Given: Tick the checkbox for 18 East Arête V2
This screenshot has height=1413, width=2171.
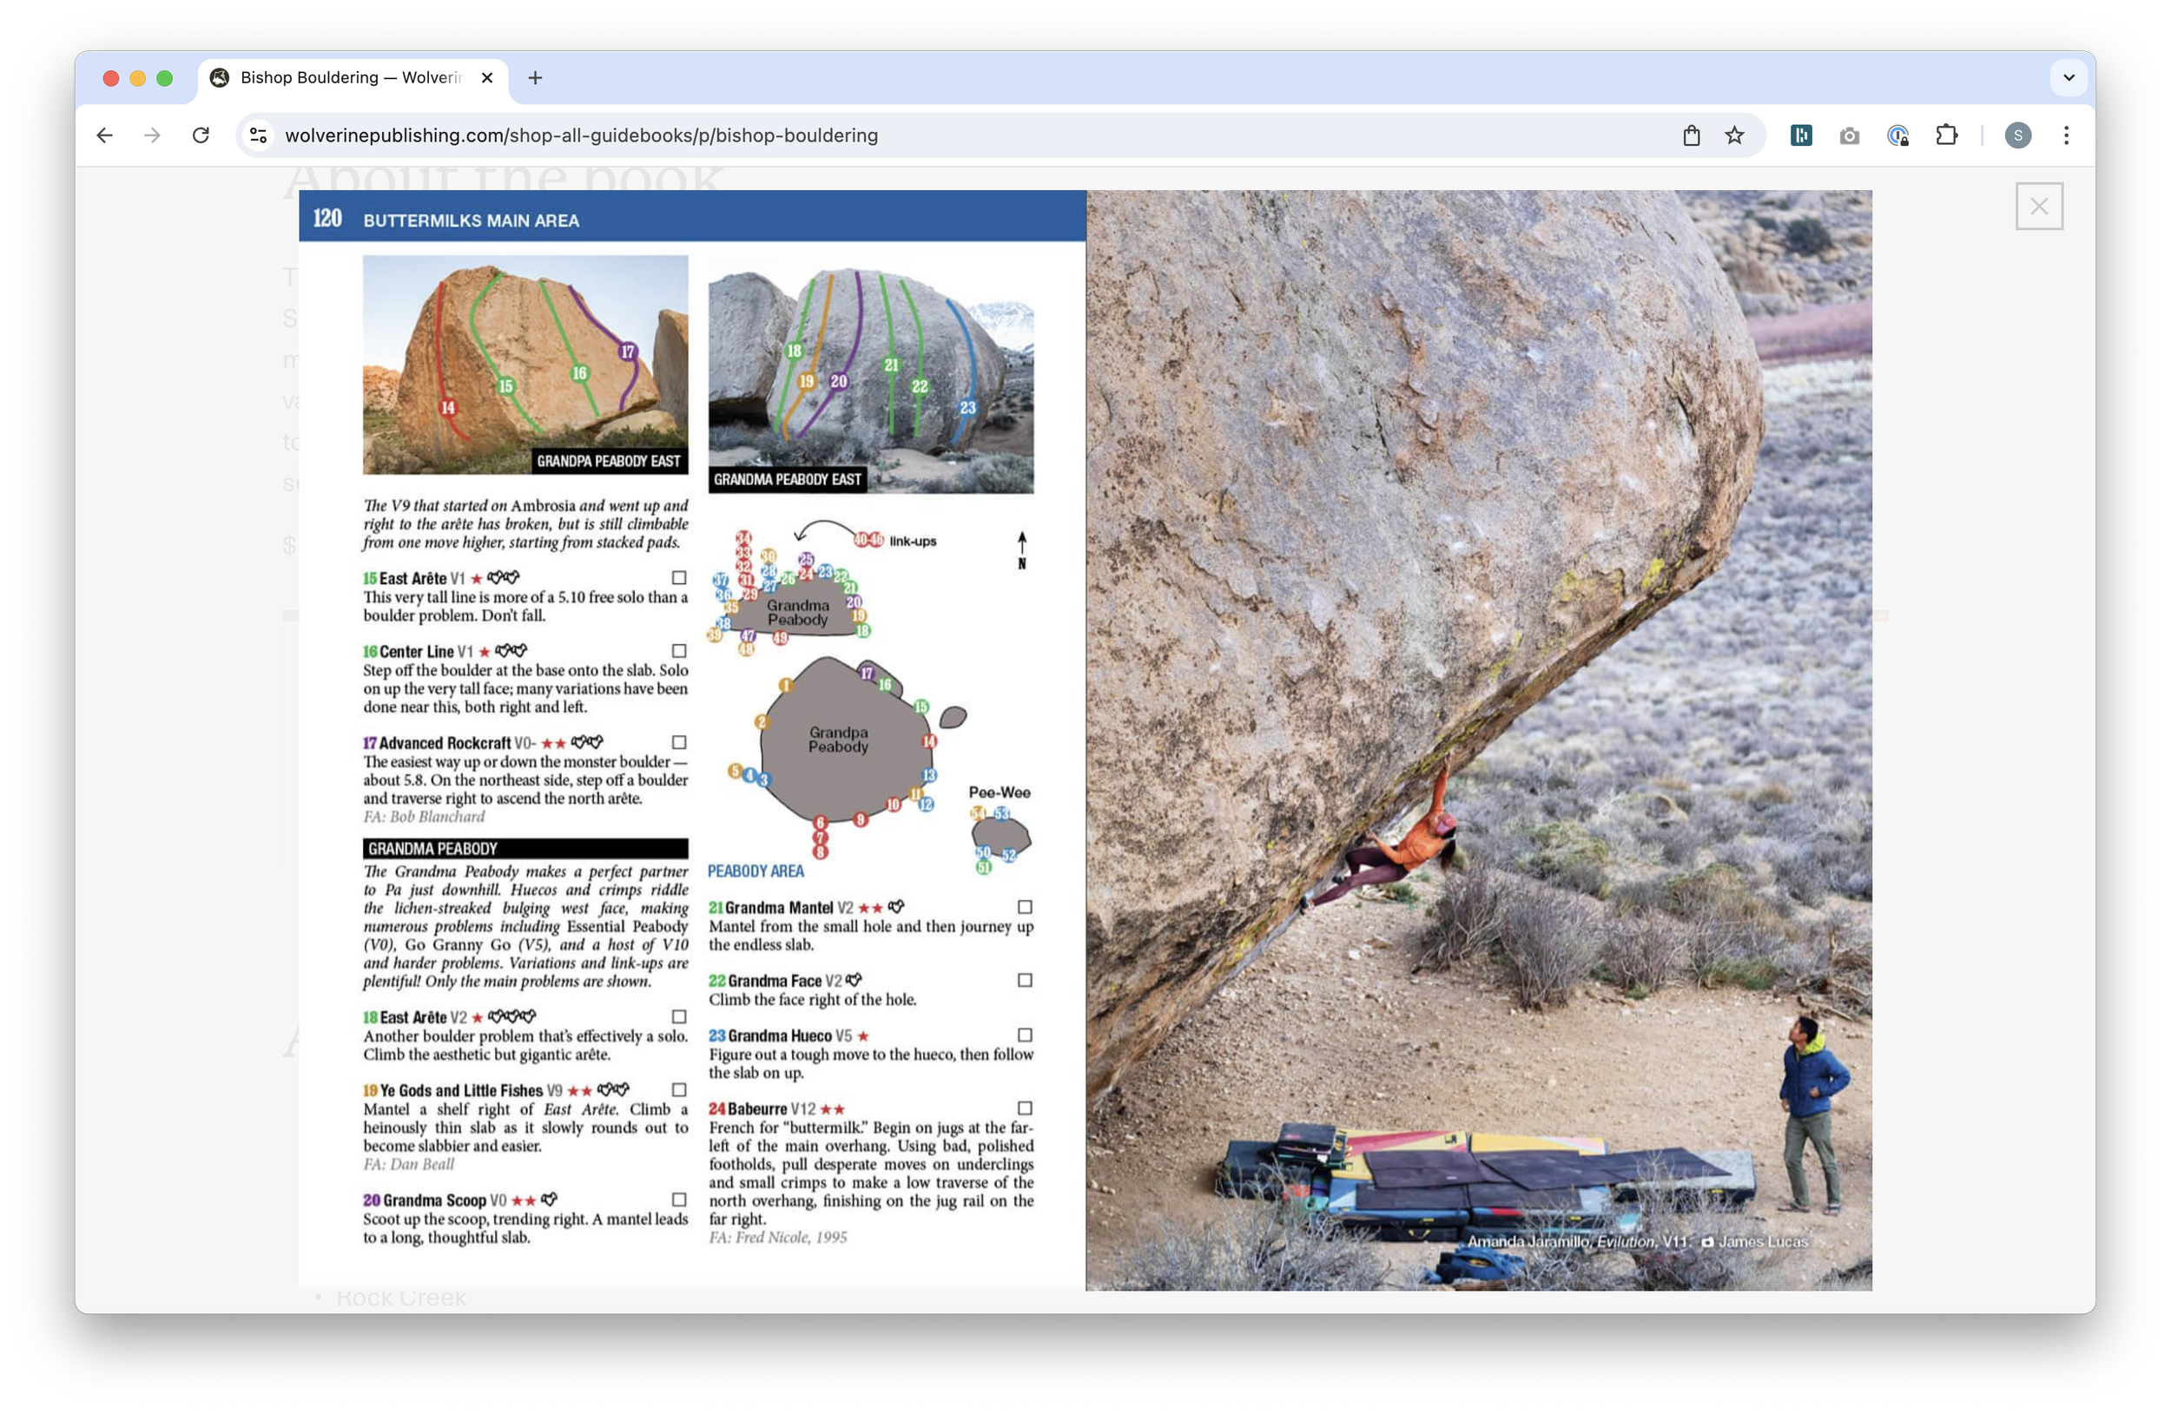Looking at the screenshot, I should click(x=679, y=1016).
